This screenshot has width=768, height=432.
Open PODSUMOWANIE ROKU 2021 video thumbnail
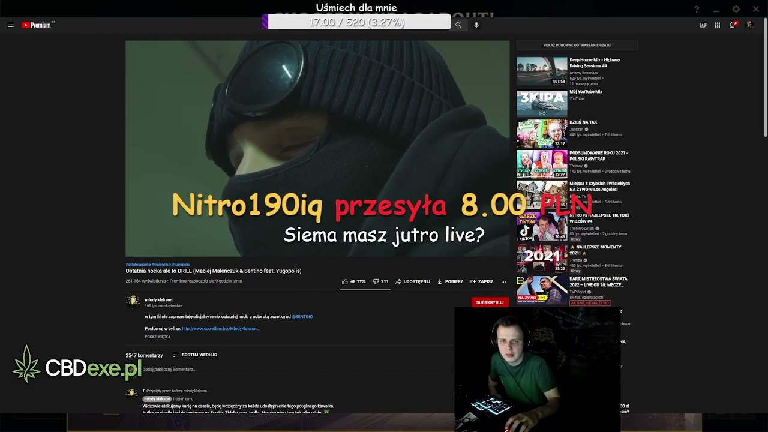542,164
